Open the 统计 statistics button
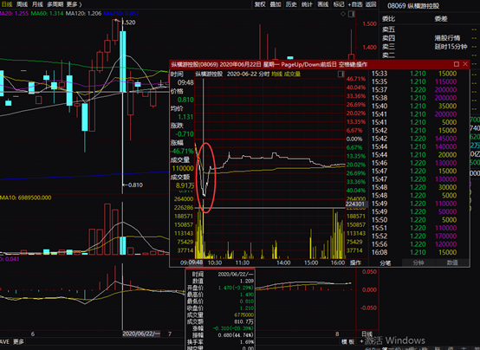This screenshot has height=350, width=480. tap(307, 4)
